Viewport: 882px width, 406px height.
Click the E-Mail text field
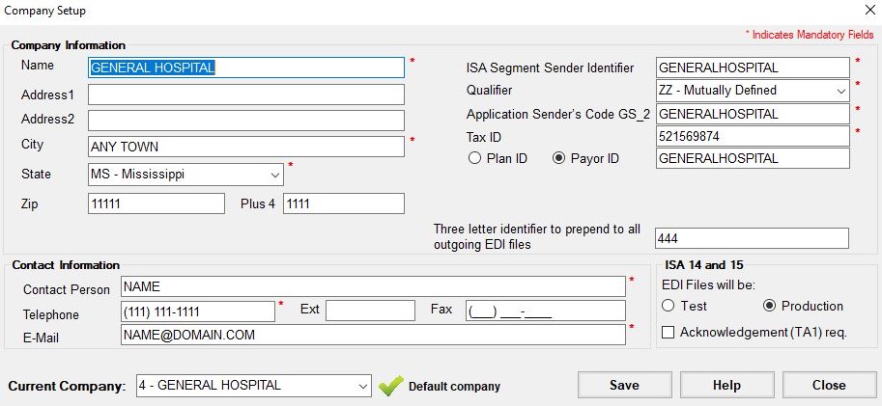click(373, 335)
